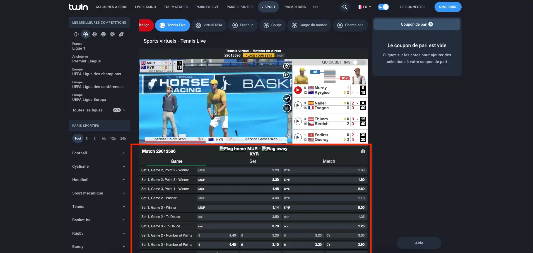Switch to the Set betting tab
Viewport: 533px width, 253px height.
tap(253, 161)
